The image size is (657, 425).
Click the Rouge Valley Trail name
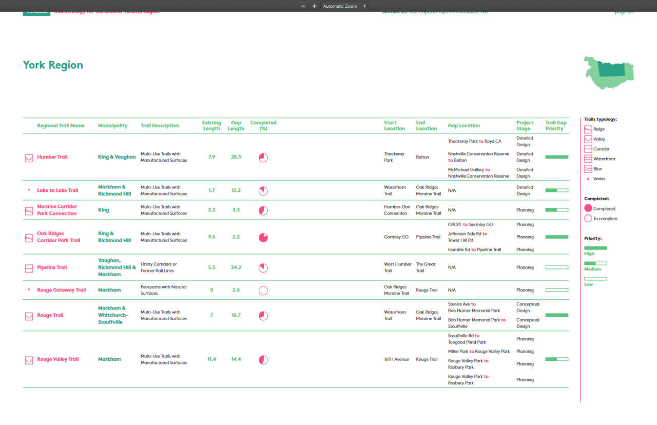tap(57, 359)
